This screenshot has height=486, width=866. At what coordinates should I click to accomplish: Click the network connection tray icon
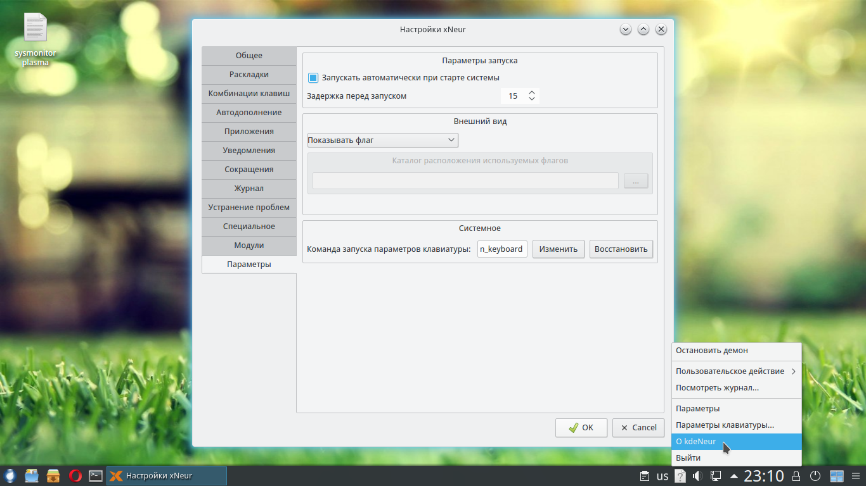pyautogui.click(x=716, y=476)
